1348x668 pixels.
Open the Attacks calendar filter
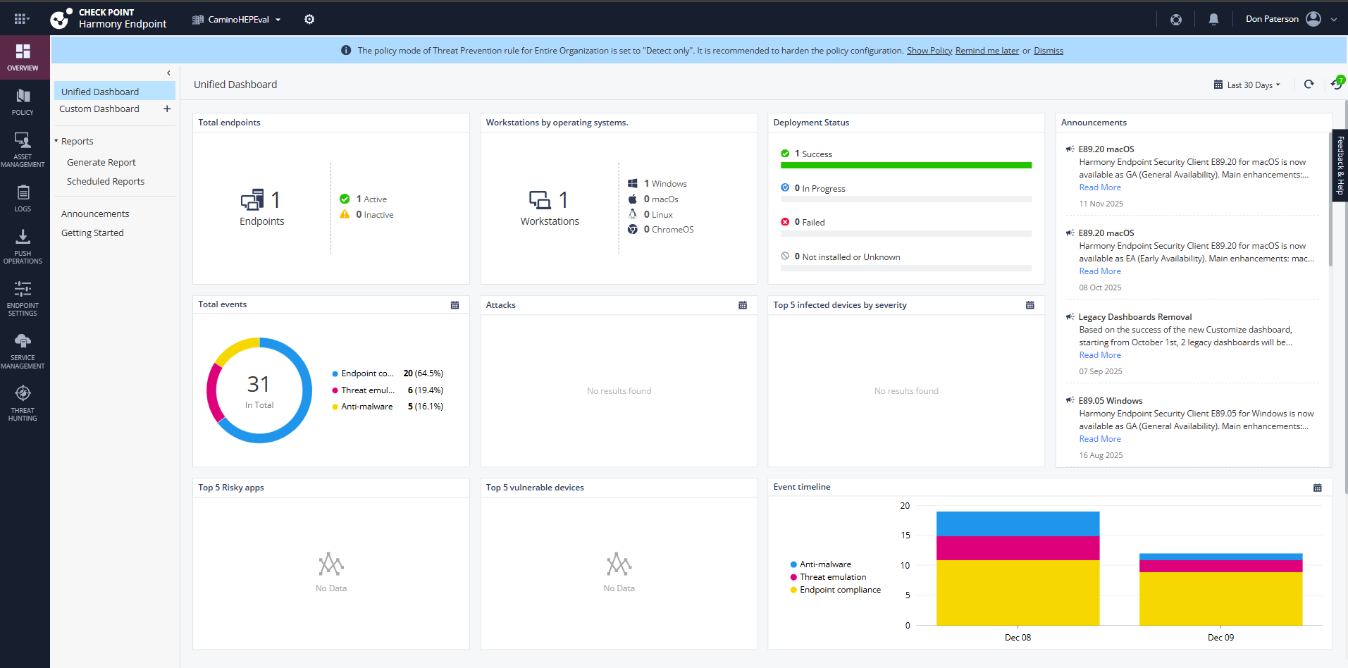point(743,305)
